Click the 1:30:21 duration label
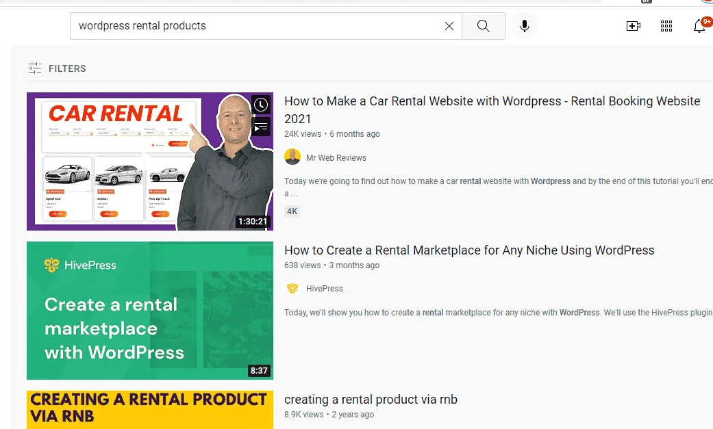Viewport: 713px width, 429px height. point(253,221)
